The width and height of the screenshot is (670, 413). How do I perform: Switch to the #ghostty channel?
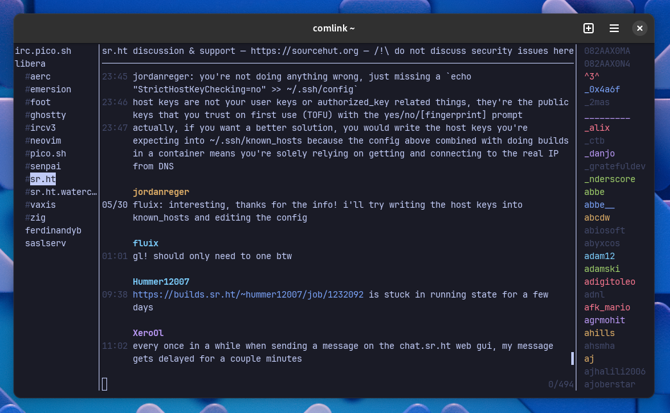click(48, 115)
